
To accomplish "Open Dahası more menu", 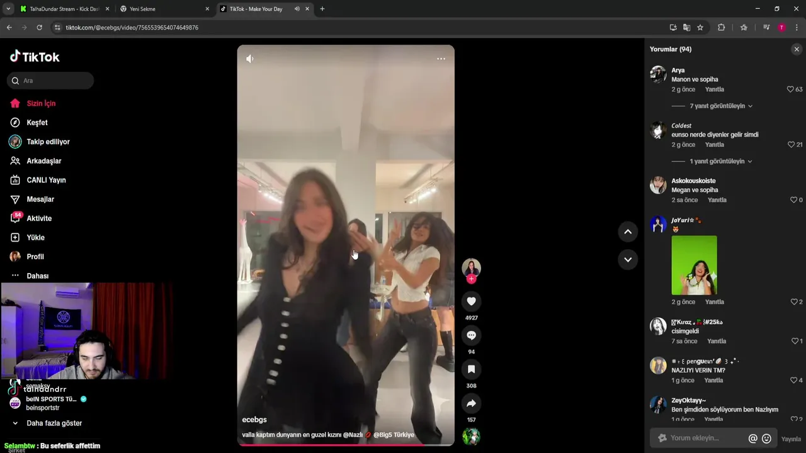I will [x=37, y=276].
